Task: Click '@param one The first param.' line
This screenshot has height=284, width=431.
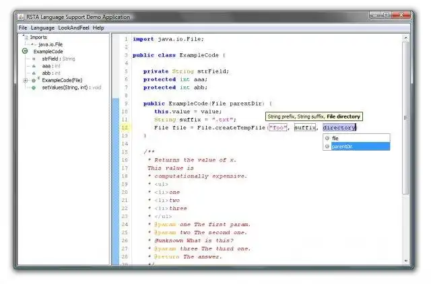Action: (202, 224)
